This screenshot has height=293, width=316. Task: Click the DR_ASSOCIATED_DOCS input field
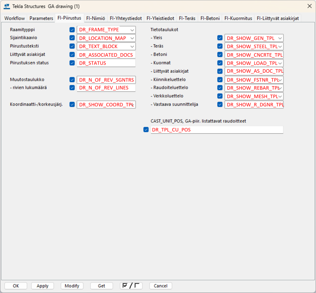tap(106, 55)
